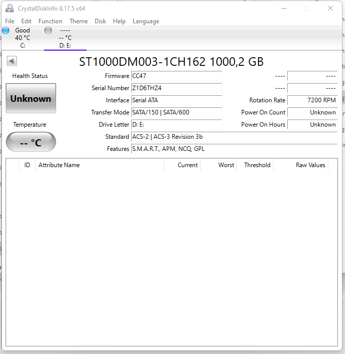345x354 pixels.
Task: Go to previous disk with back arrow
Action: 12,61
